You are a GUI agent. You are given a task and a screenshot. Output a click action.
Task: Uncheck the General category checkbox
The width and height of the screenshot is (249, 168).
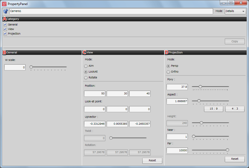(5, 25)
